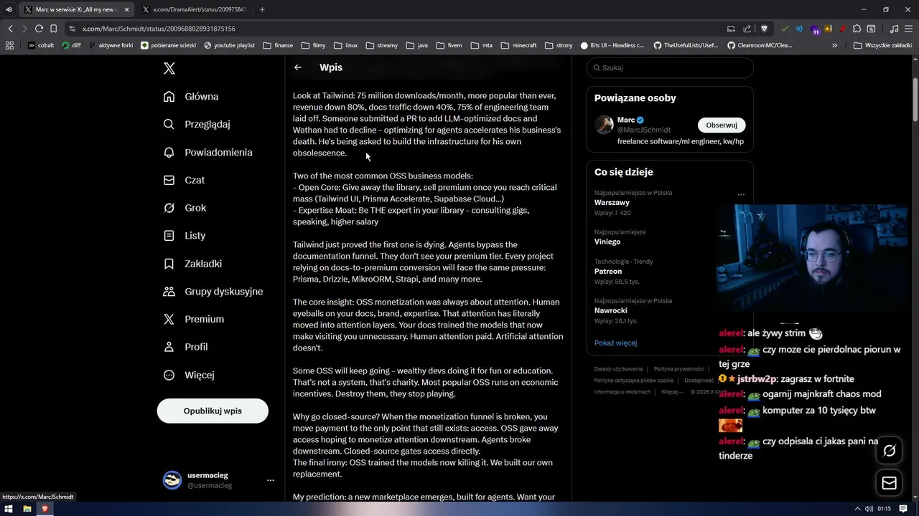The width and height of the screenshot is (919, 516).
Task: Open the floating messages envelope button
Action: point(889,484)
